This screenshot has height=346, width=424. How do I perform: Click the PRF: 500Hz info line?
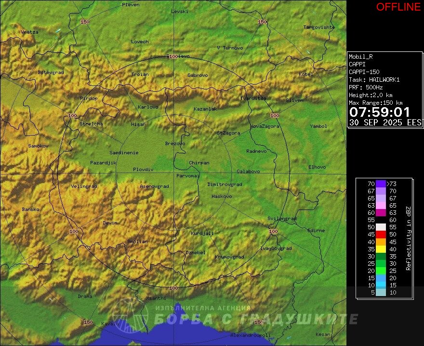point(366,87)
